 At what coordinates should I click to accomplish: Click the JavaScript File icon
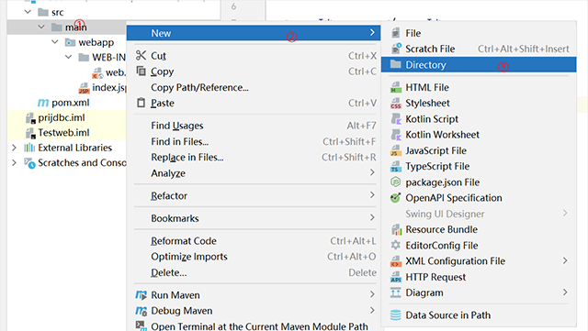point(396,150)
